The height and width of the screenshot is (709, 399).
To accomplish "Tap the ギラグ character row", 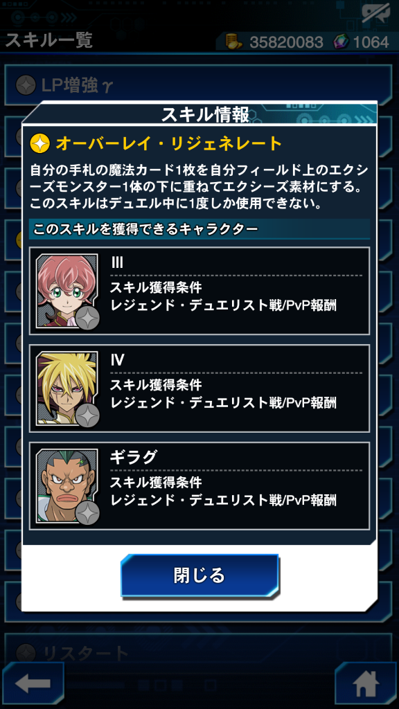I will pyautogui.click(x=199, y=486).
